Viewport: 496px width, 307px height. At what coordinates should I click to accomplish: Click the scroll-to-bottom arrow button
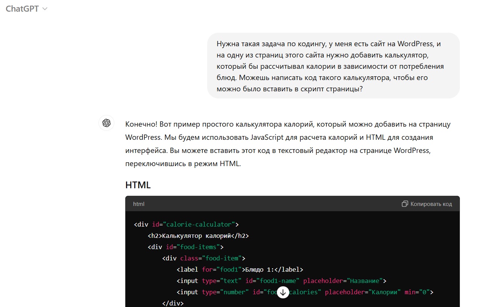click(x=283, y=292)
